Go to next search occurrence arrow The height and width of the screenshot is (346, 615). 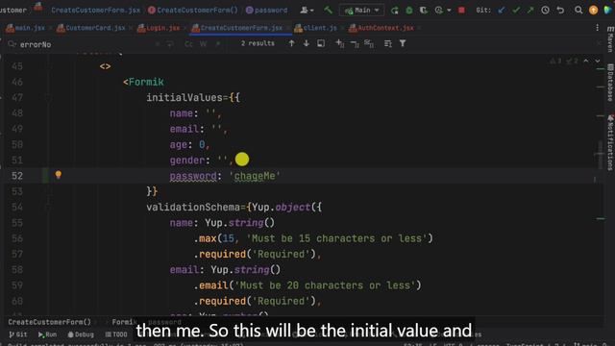(307, 43)
